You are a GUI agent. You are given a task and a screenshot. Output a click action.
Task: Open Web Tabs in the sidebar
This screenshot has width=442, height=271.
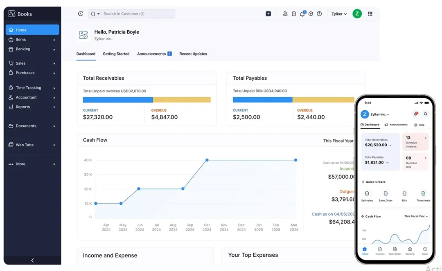point(32,145)
